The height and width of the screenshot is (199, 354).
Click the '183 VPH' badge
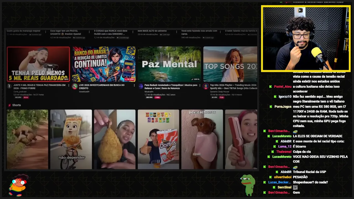(x=18, y=97)
